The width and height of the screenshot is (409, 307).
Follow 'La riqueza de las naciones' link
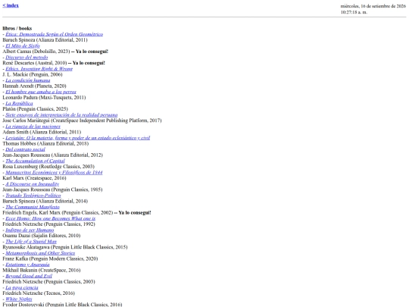[x=33, y=127]
